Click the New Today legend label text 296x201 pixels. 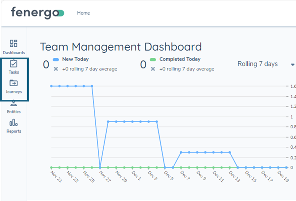[75, 59]
